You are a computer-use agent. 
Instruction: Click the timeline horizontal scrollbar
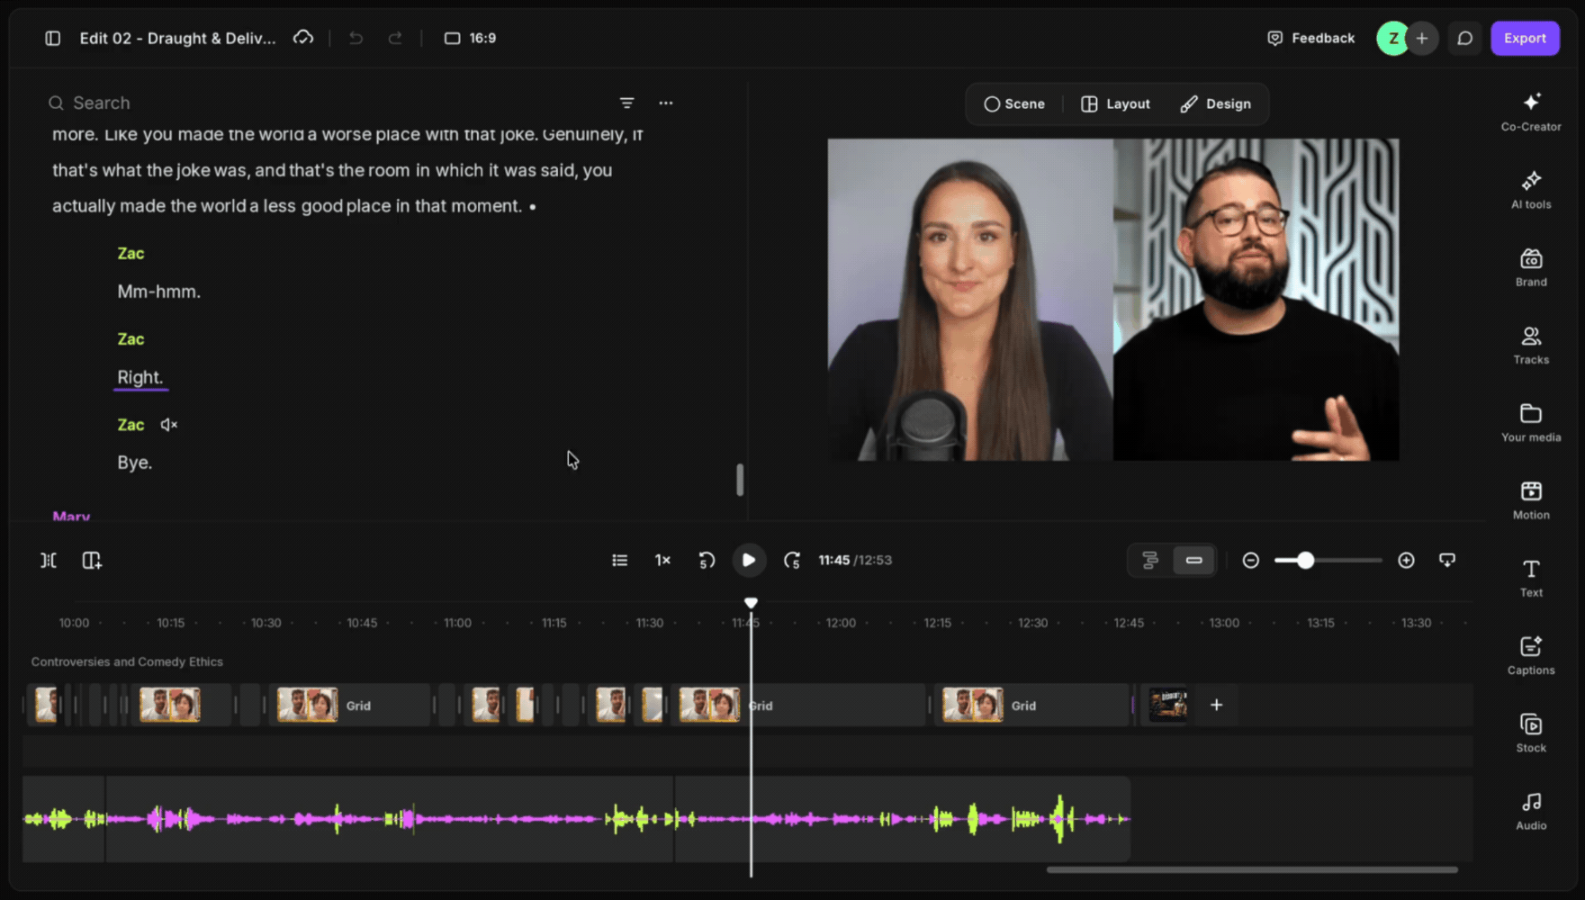1251,869
